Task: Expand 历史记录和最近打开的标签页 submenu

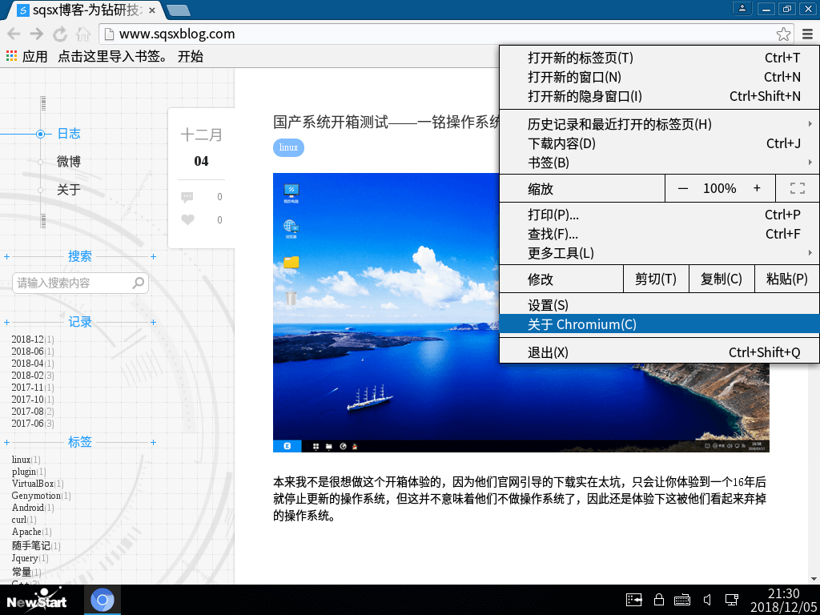Action: pos(659,124)
